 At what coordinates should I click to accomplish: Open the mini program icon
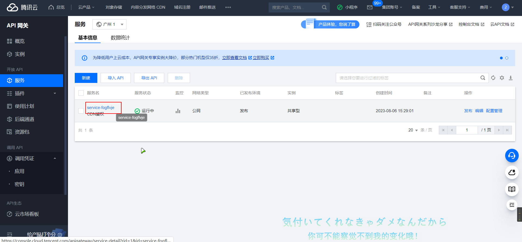pyautogui.click(x=340, y=7)
